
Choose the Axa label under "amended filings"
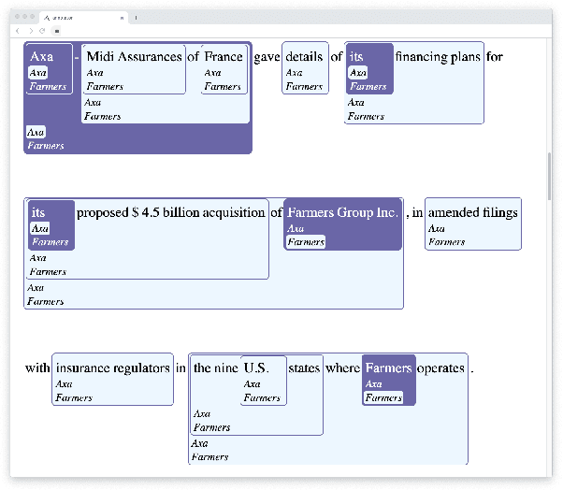tap(437, 228)
